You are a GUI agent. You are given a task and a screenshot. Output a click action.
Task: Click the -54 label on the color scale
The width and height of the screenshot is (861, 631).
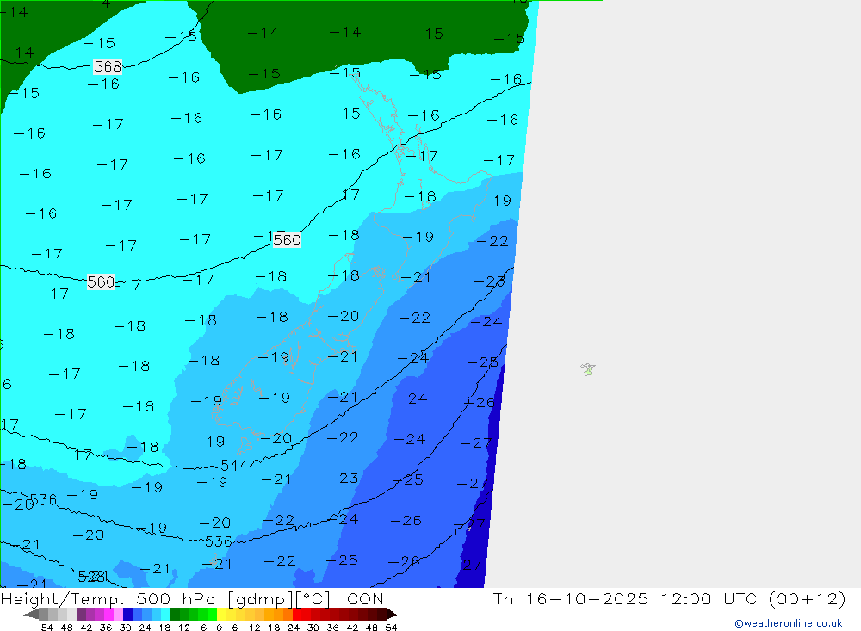tap(43, 628)
